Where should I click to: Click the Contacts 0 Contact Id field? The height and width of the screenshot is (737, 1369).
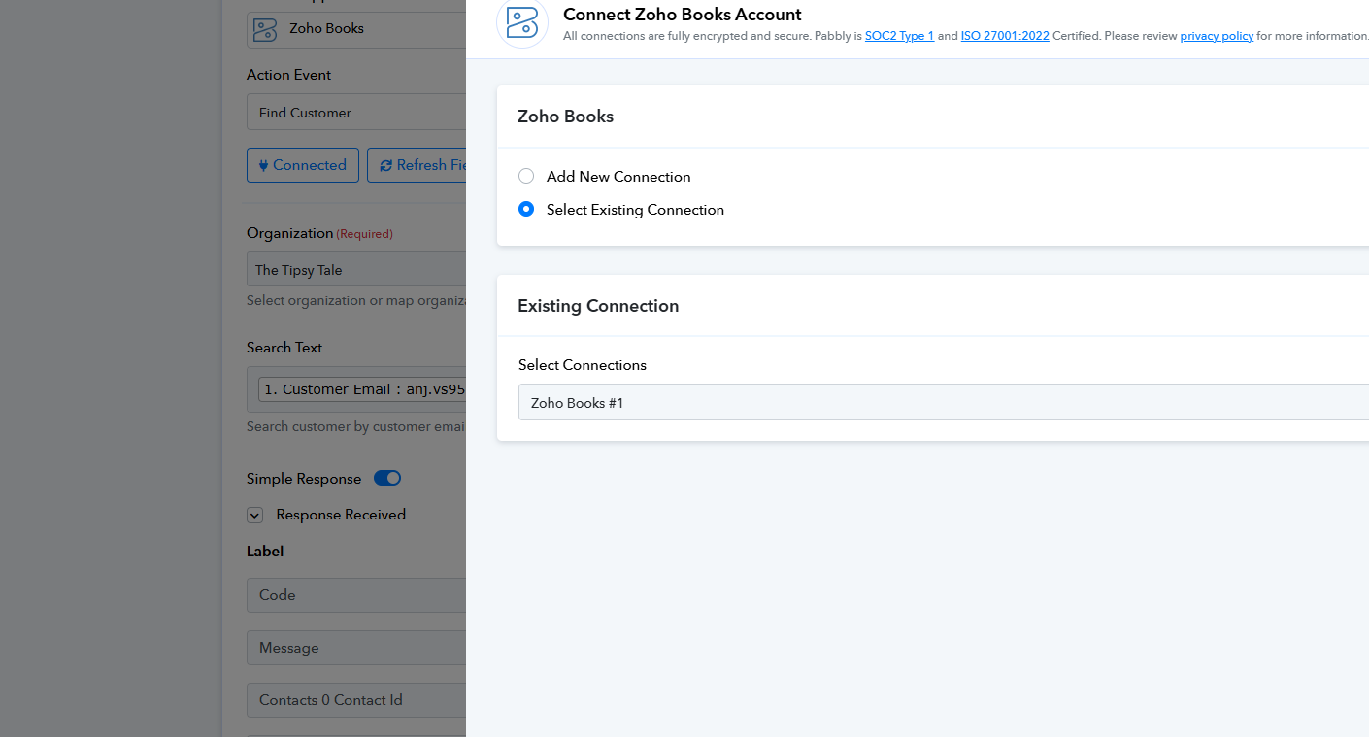tap(356, 700)
